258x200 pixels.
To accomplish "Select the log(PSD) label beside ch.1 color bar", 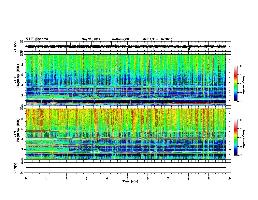I will [x=244, y=85].
